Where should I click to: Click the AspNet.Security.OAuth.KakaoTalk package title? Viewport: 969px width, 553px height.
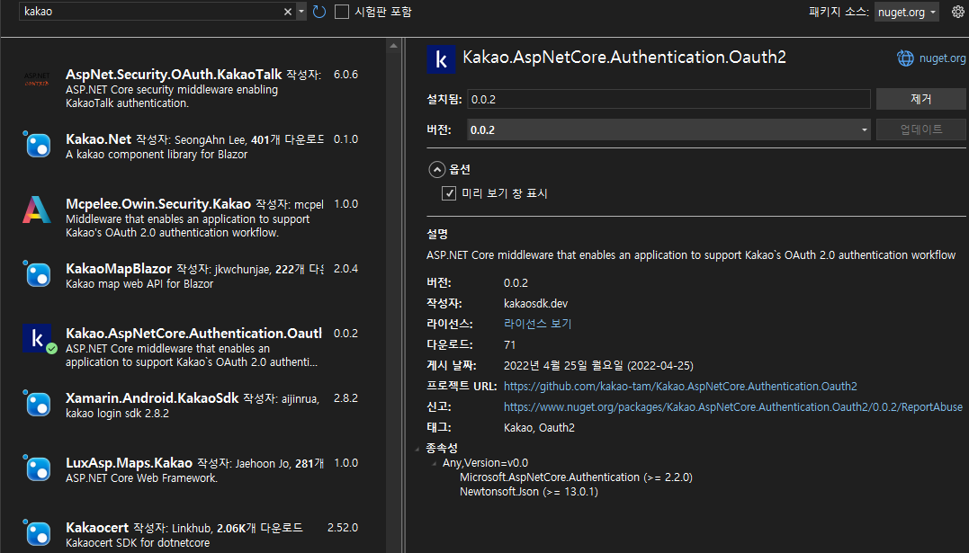(x=174, y=74)
